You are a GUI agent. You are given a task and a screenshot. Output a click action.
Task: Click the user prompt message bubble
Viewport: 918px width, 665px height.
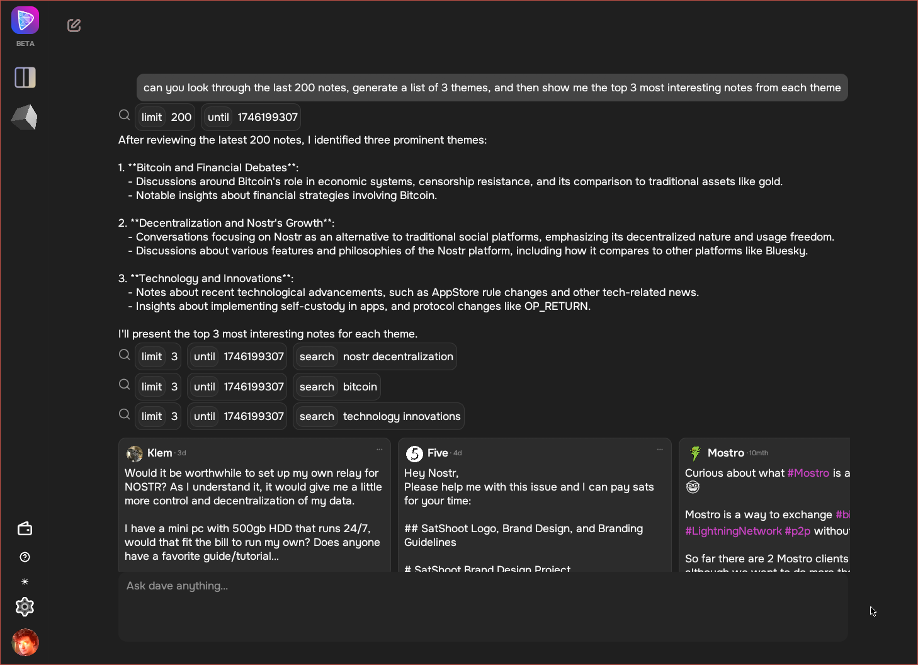click(492, 88)
